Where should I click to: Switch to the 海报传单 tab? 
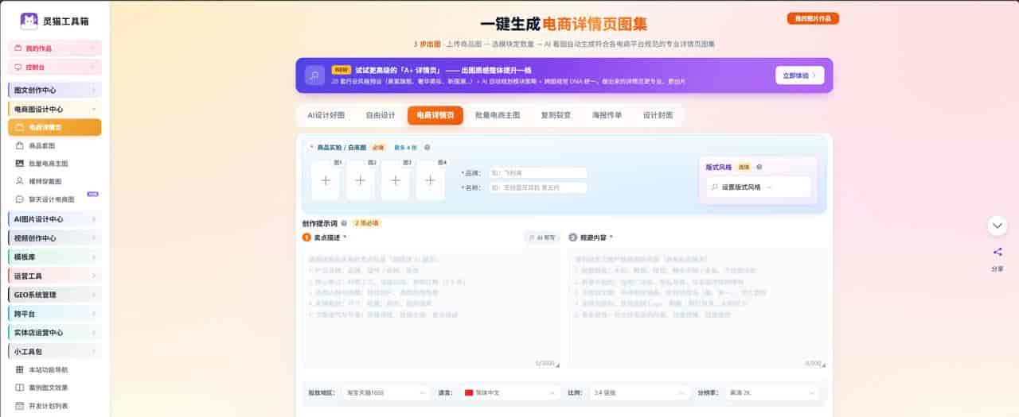[x=607, y=115]
